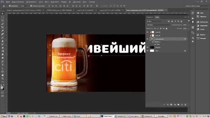The width and height of the screenshot is (210, 118).
Task: Toggle lock transparent pixels icon
Action: 155,29
